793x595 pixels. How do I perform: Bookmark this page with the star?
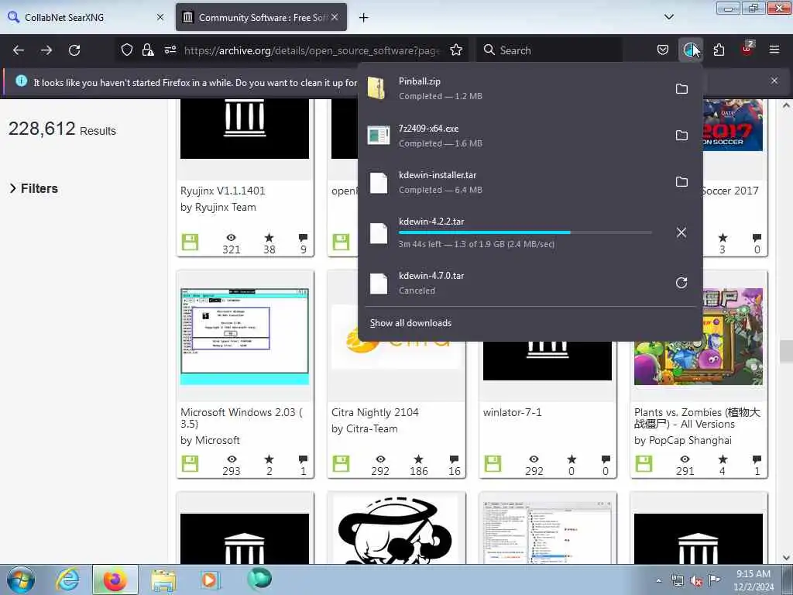coord(456,50)
